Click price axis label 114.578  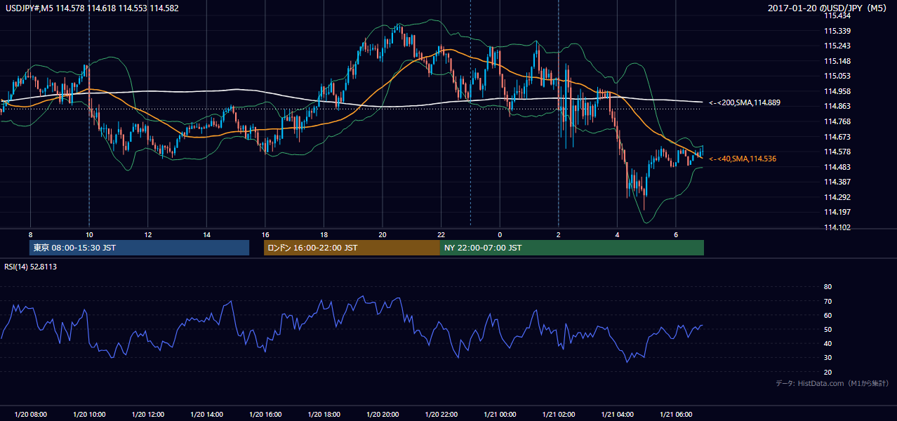[x=837, y=152]
